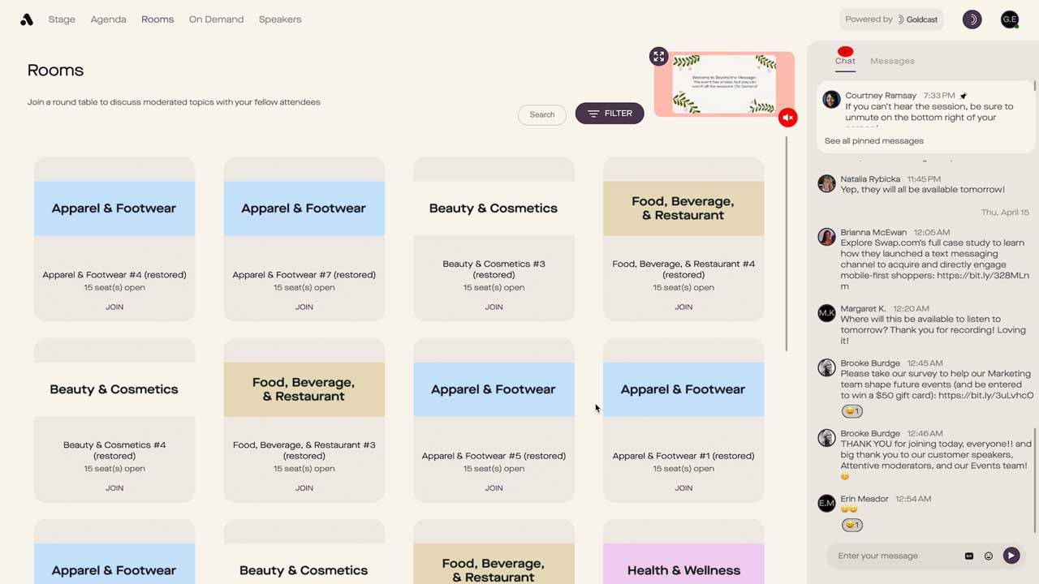Unmute the mini stage video player

[x=787, y=118]
